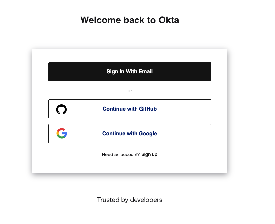Click the word "developers" in the footer caption
Image resolution: width=275 pixels, height=224 pixels.
pyautogui.click(x=146, y=200)
